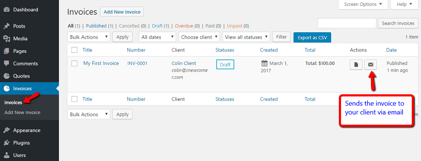Click the Quotes pie chart icon

pos(7,76)
